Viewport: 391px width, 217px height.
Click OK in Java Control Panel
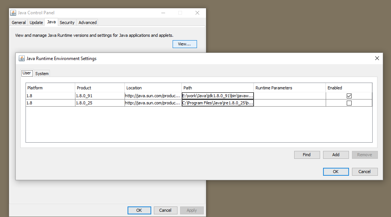tap(139, 210)
